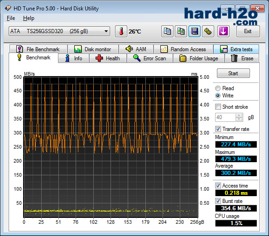
Task: Click the copy screenshot toolbar icon
Action: [x=181, y=31]
